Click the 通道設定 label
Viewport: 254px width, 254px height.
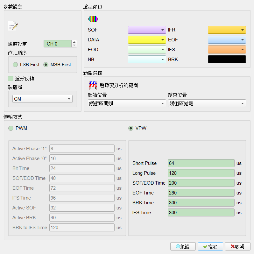(17, 44)
